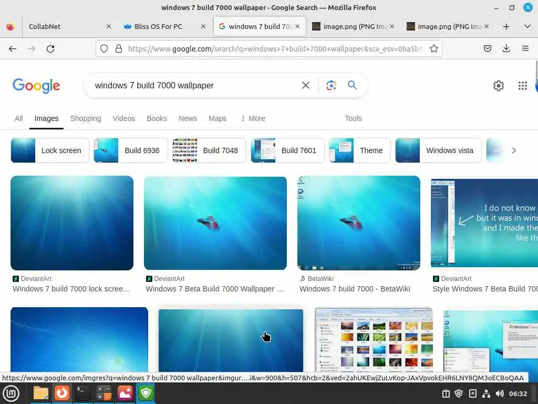
Task: Open the 'I do not know' DeviantArt thumbnail
Action: tap(484, 223)
